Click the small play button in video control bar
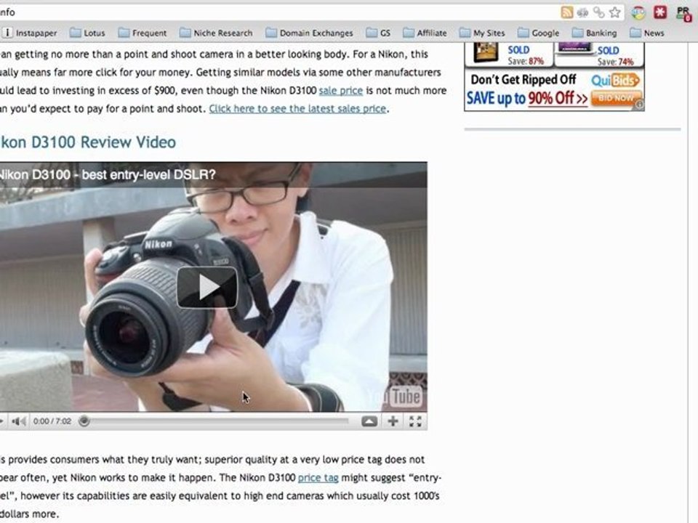The image size is (698, 523). (x=2, y=421)
